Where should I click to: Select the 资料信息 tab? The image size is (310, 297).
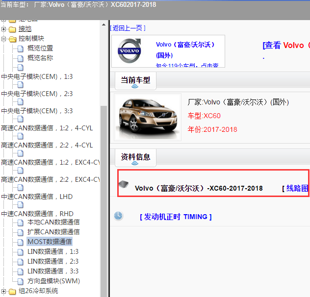point(135,157)
